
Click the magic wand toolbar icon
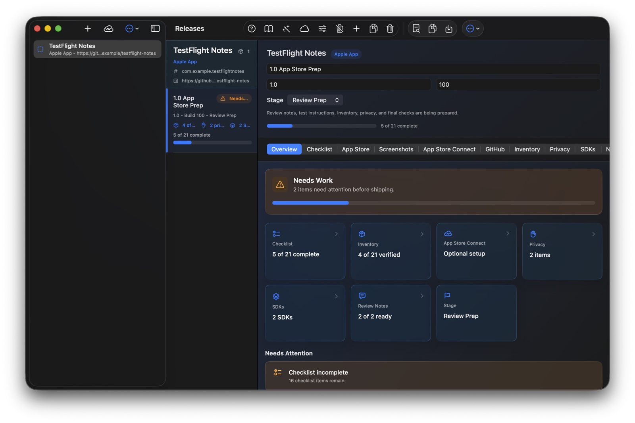pos(286,29)
